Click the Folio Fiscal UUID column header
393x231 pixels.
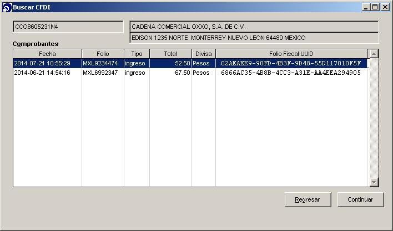291,54
